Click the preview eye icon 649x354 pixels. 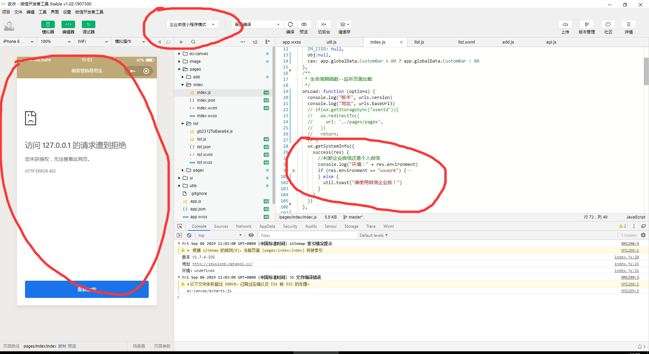304,24
